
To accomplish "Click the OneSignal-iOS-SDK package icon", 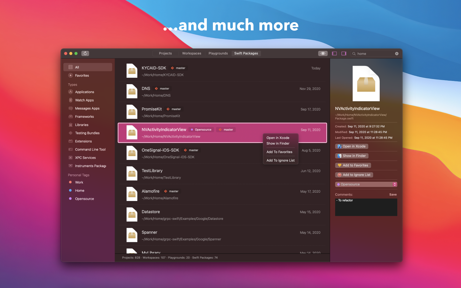I will [132, 153].
